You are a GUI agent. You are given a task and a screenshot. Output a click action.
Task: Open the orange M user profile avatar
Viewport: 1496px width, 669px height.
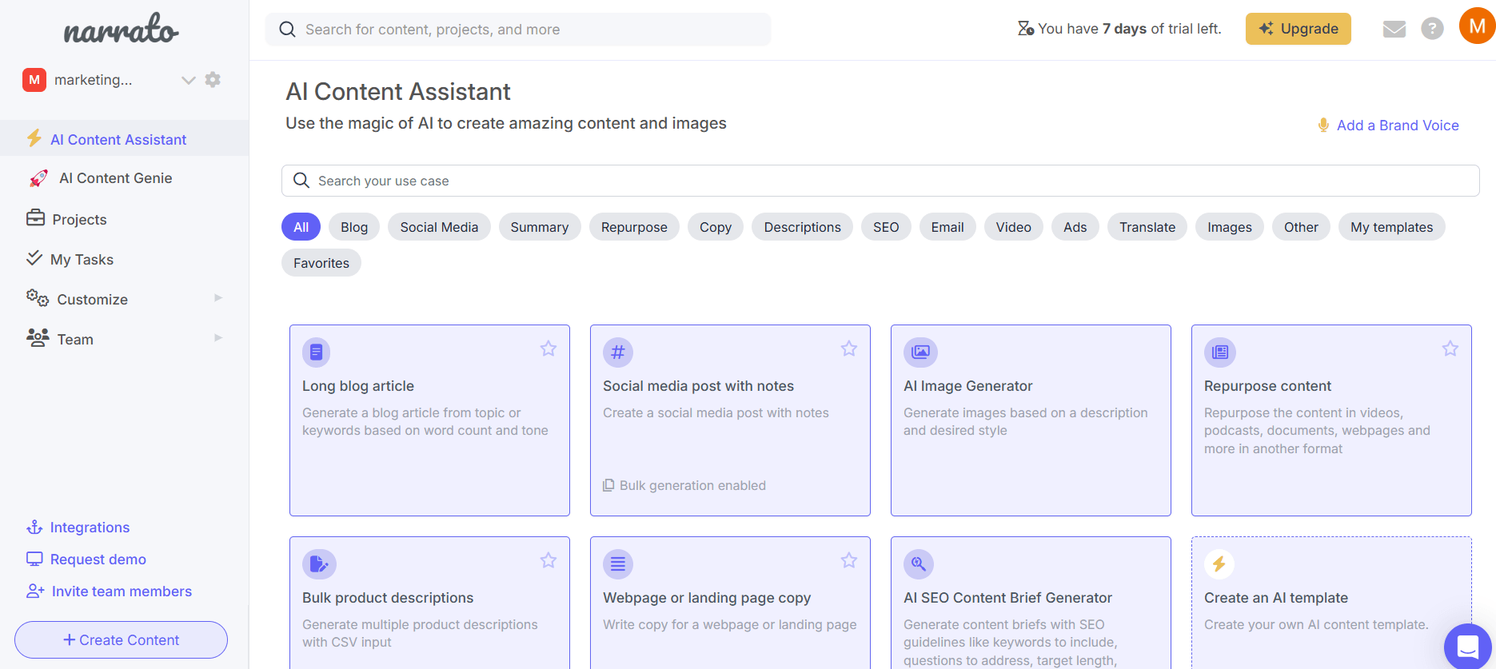click(1477, 26)
